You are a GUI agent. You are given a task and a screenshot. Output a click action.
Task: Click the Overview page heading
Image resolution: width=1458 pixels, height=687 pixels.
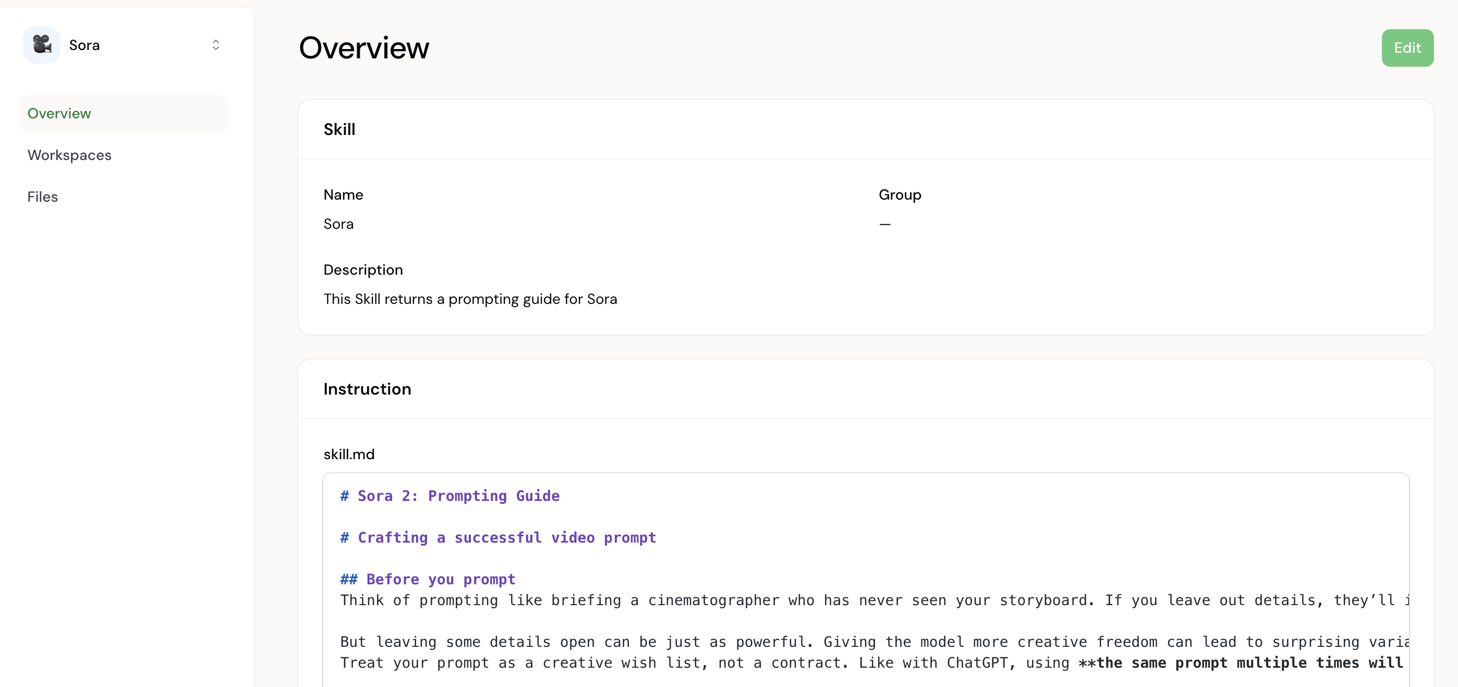pyautogui.click(x=363, y=47)
